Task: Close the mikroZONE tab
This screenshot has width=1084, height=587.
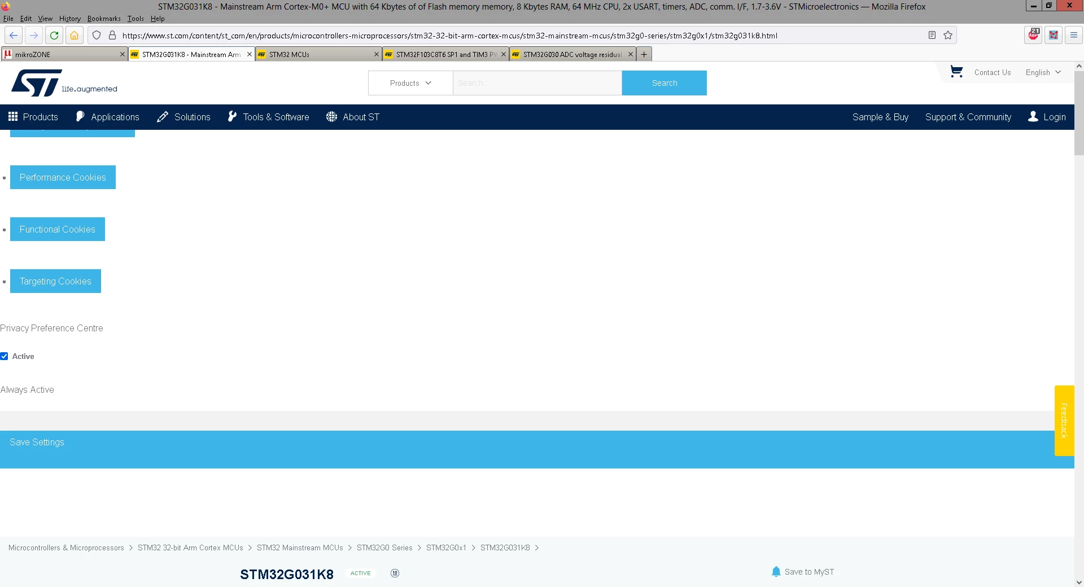Action: pyautogui.click(x=123, y=54)
